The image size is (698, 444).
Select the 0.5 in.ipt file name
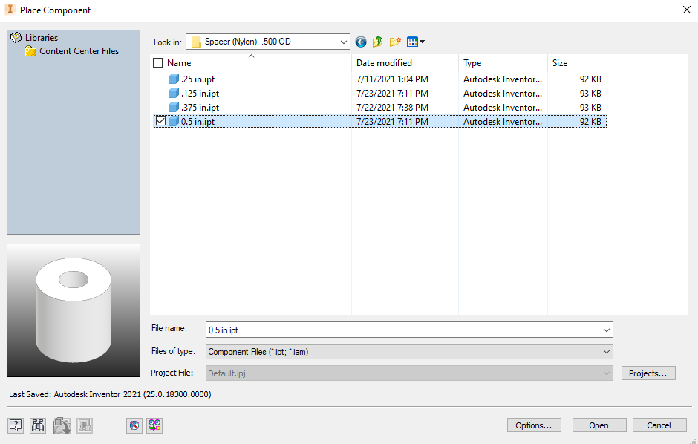point(198,122)
